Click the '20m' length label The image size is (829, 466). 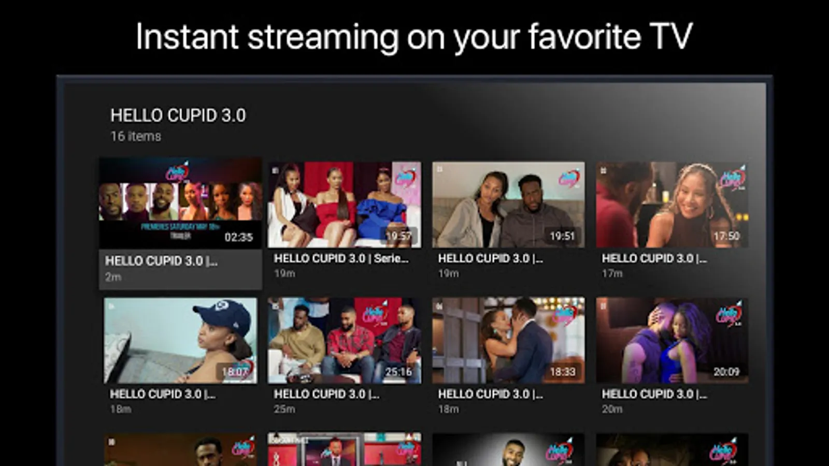612,409
